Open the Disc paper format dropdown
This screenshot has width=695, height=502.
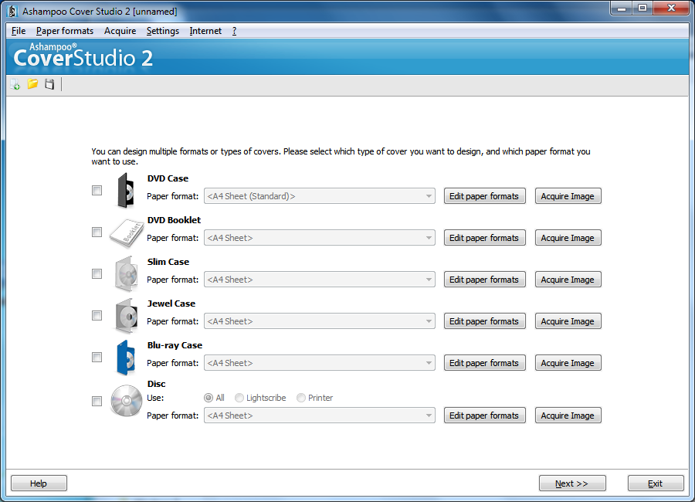click(320, 416)
